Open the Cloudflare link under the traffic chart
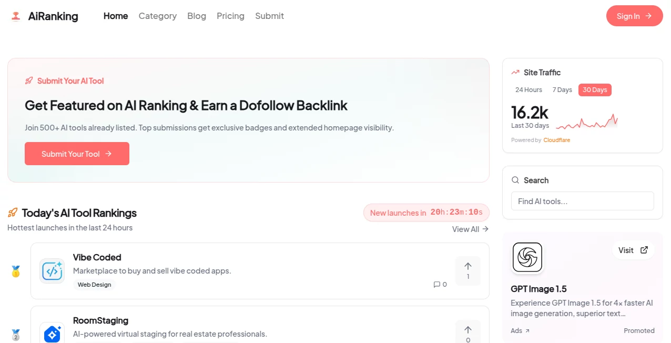671x343 pixels. pos(557,140)
